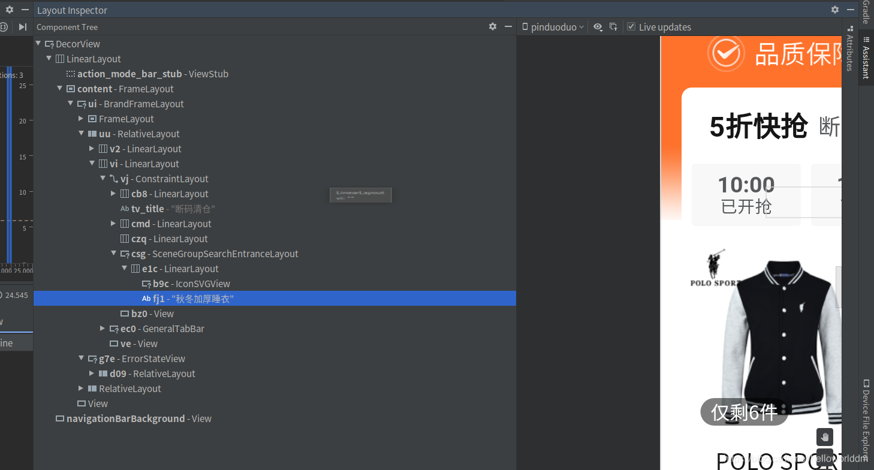Collapse the e1c LinearLayout node
This screenshot has width=874, height=470.
125,268
